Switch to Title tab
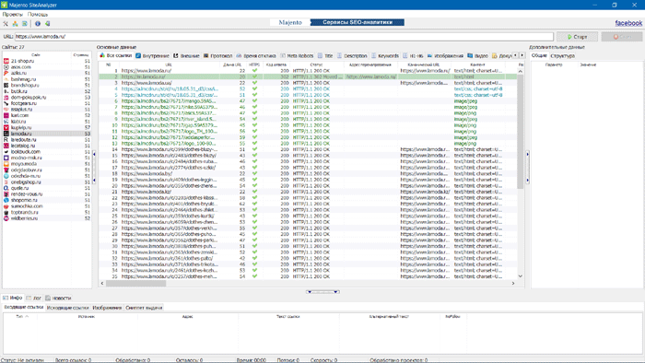The width and height of the screenshot is (645, 363). (x=325, y=55)
